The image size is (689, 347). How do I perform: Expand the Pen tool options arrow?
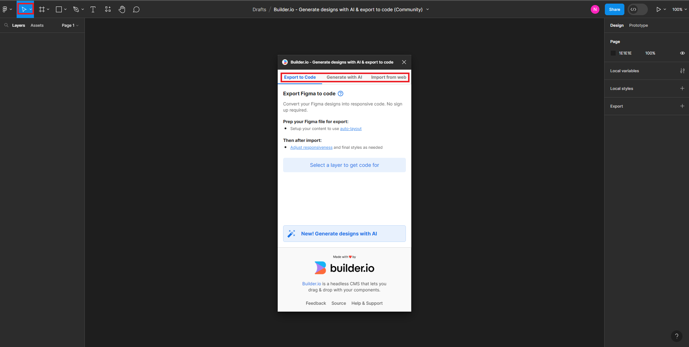point(83,9)
